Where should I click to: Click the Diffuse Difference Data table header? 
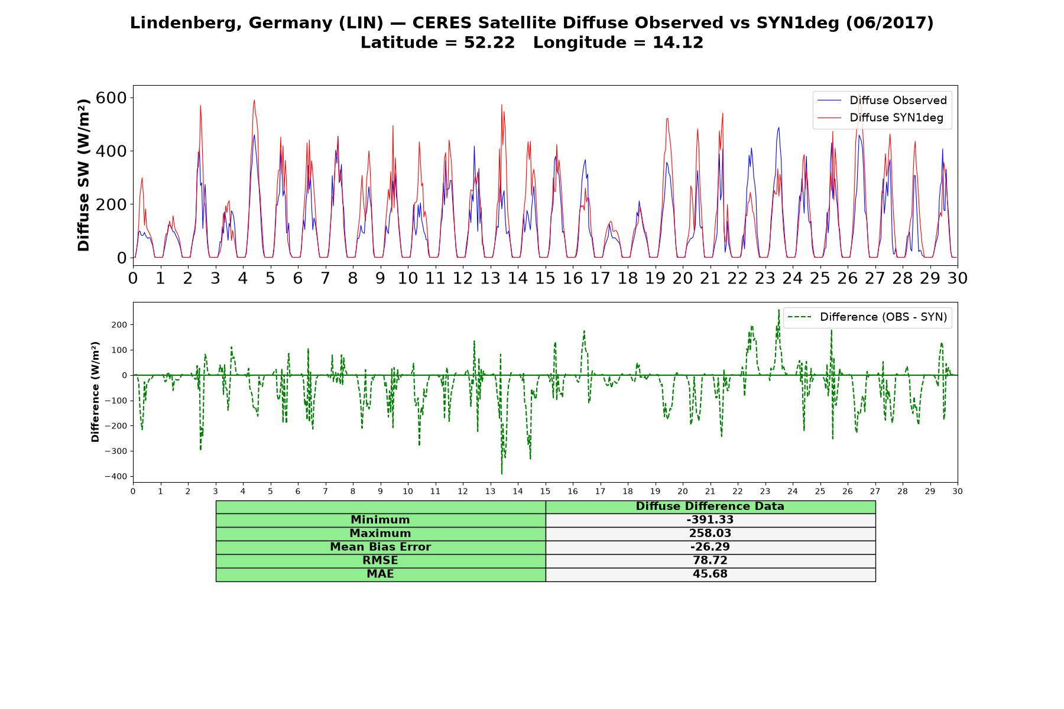click(711, 506)
